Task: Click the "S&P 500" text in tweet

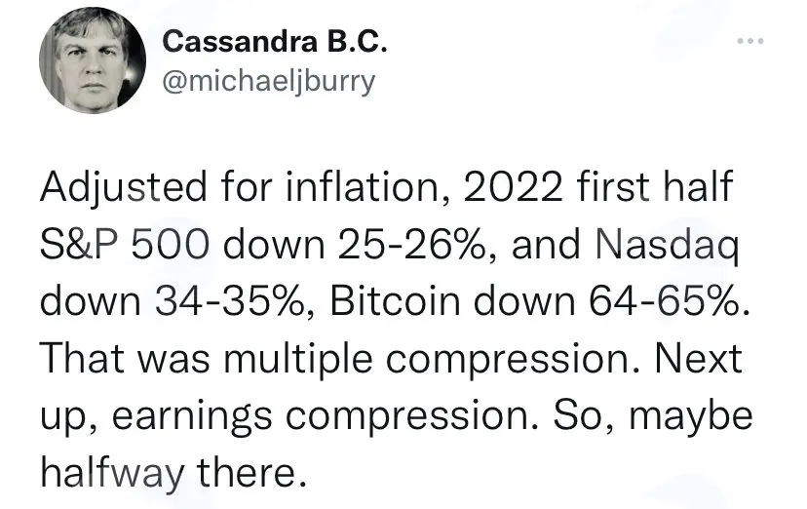Action: click(125, 244)
